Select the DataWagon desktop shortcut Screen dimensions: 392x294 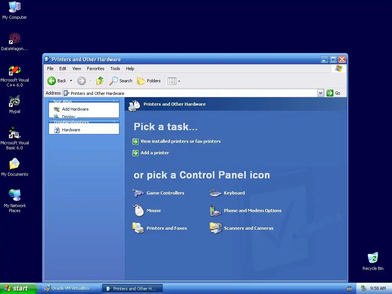pos(15,42)
